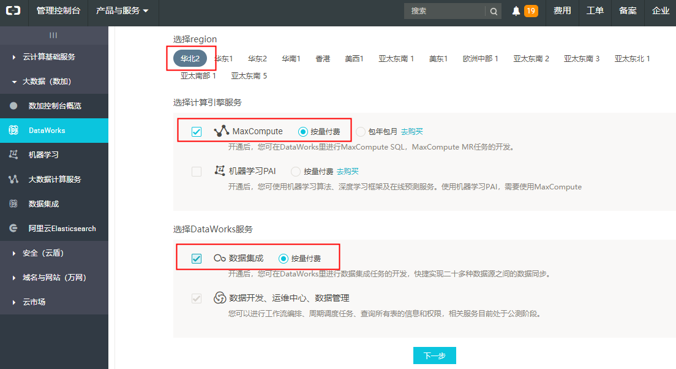Open 数加控制台概览 in the sidebar

tap(54, 106)
